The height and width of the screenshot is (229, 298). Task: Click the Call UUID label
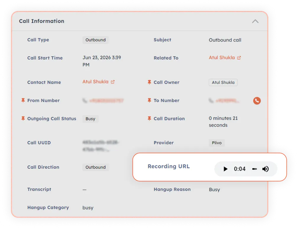tap(39, 143)
